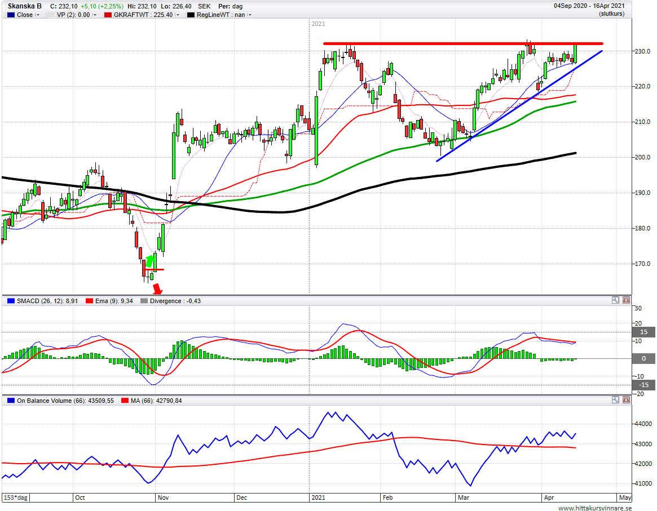Click the 'Ema (9): 9,34' label

[x=114, y=301]
